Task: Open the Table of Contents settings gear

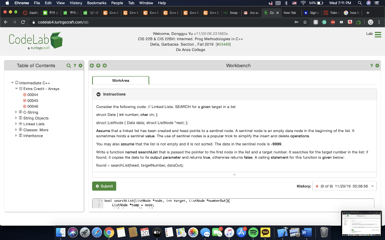Action: coord(80,66)
